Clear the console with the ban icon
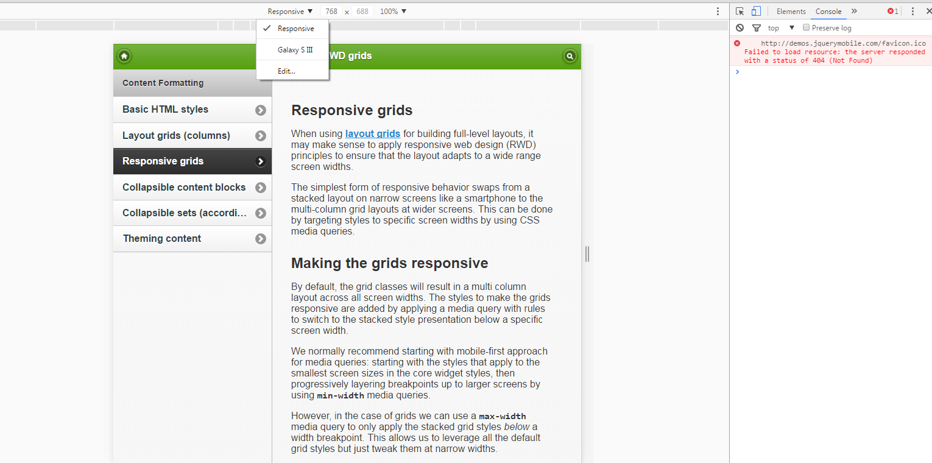932x463 pixels. [740, 28]
